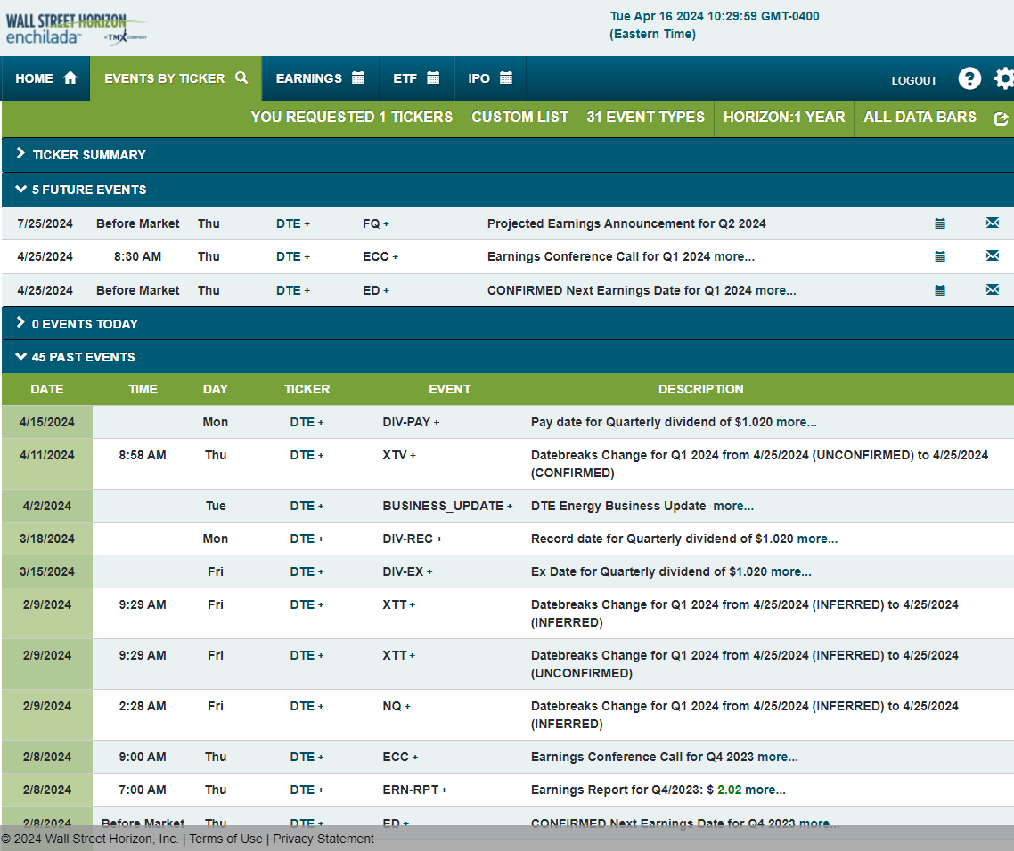Open the Terms of Use link

pyautogui.click(x=226, y=839)
